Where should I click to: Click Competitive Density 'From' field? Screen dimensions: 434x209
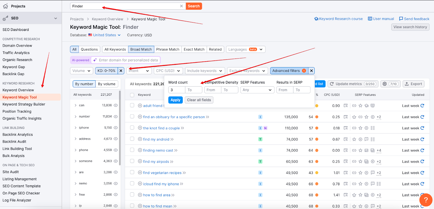click(x=213, y=90)
